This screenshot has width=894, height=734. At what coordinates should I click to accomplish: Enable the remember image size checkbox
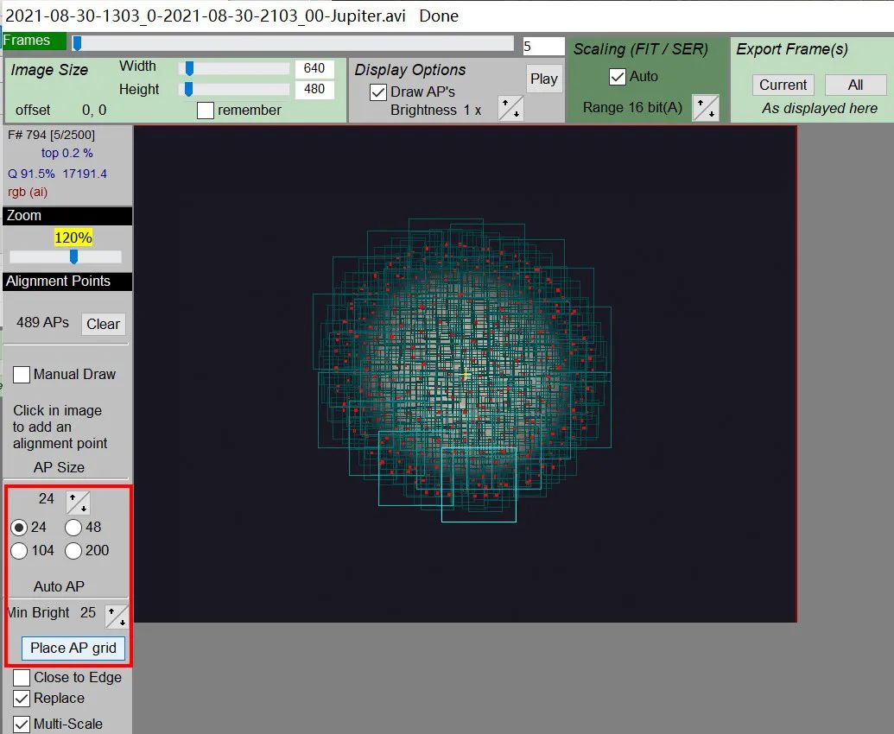click(206, 110)
